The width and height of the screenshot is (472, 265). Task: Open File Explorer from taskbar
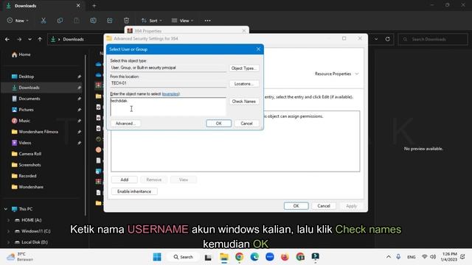224,257
